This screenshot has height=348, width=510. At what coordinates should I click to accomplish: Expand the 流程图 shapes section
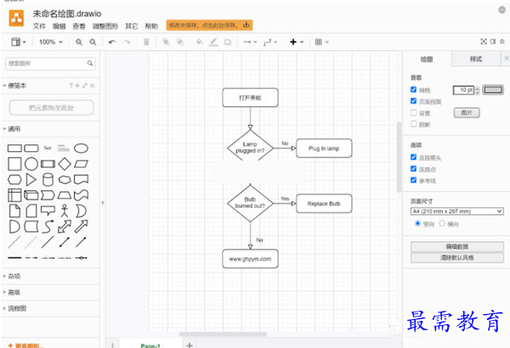[15, 308]
